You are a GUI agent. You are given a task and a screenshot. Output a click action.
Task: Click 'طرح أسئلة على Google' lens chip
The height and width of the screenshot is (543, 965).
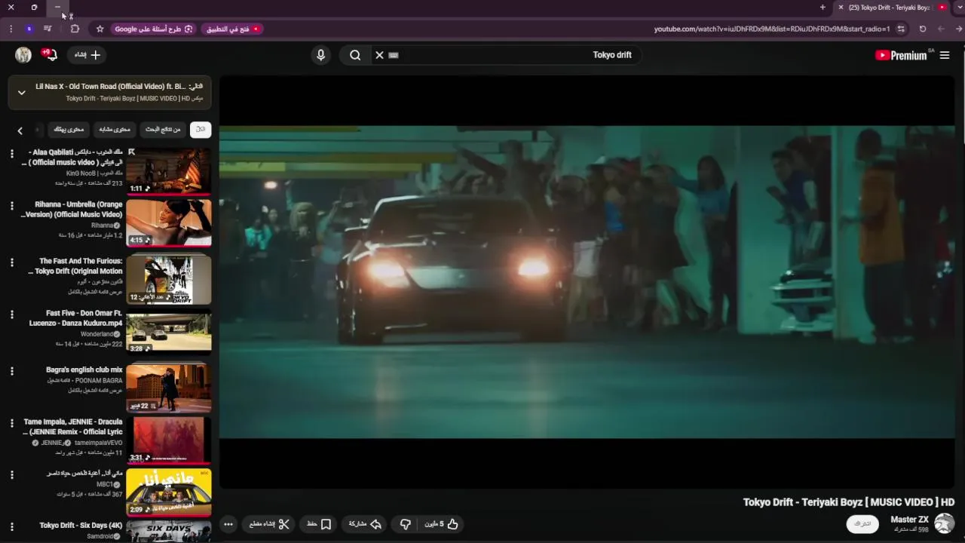[154, 29]
